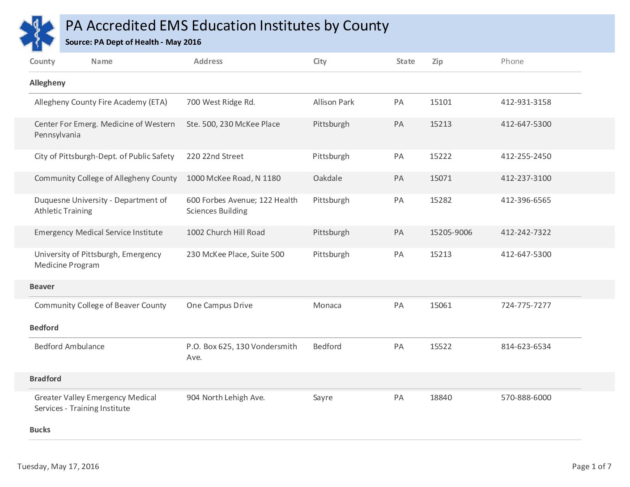Screen dimensions: 630x487
Task: Click the zip code 15205-9006
Action: [451, 232]
